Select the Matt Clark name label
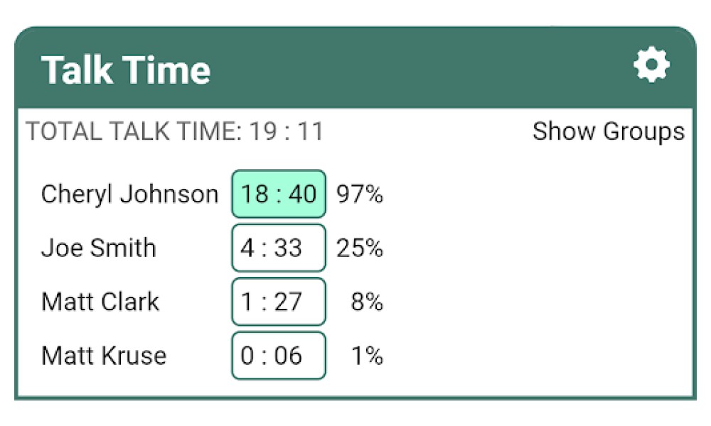Viewport: 711px width, 426px height. pos(100,302)
